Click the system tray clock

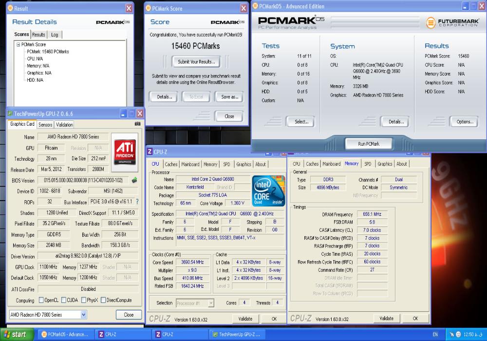pos(473,335)
